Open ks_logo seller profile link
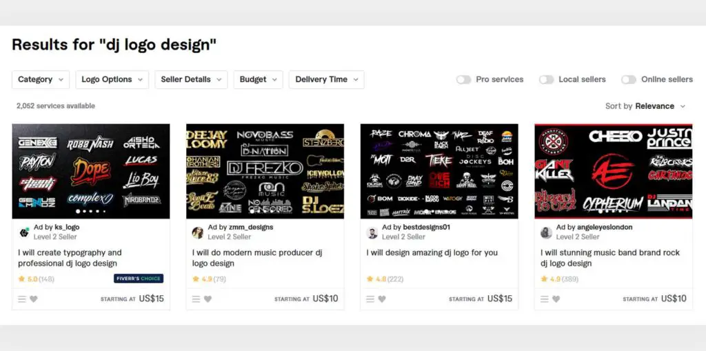The width and height of the screenshot is (706, 351). [x=67, y=227]
